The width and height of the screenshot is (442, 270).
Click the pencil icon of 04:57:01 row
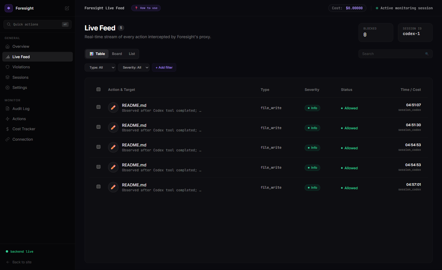point(113,187)
